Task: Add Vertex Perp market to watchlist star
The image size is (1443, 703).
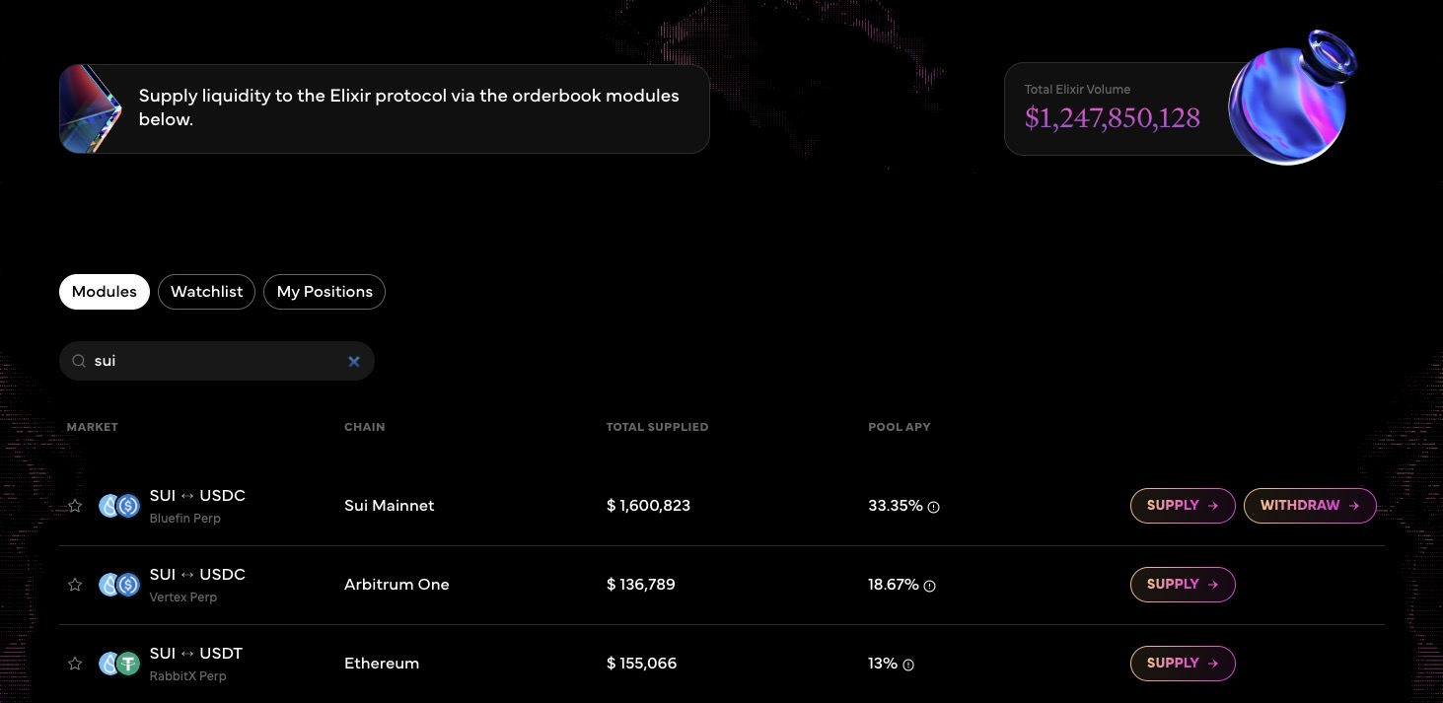Action: 75,585
